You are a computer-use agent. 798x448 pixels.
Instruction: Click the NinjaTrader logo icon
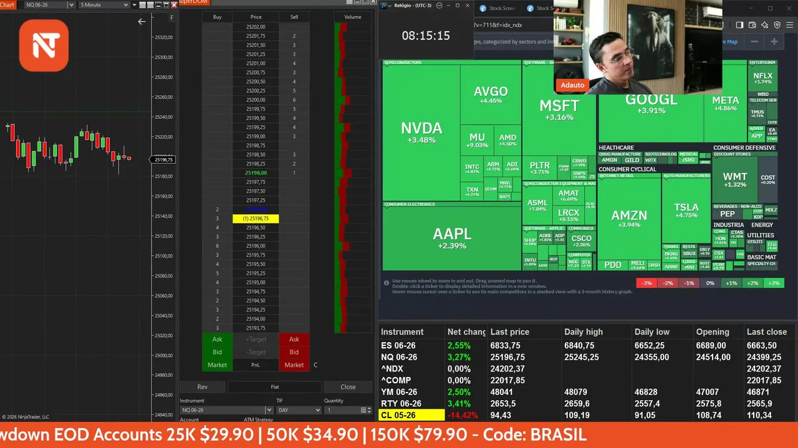pos(44,45)
